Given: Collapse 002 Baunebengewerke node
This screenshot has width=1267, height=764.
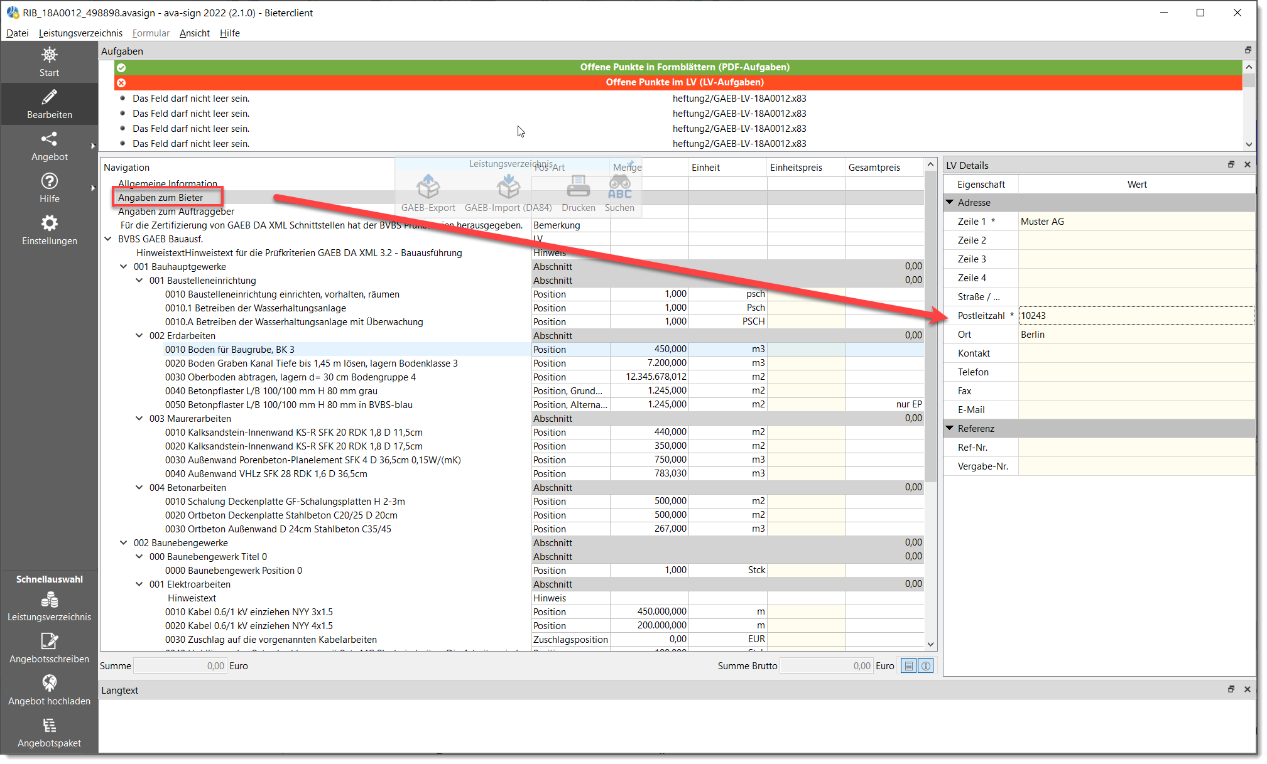Looking at the screenshot, I should point(124,542).
